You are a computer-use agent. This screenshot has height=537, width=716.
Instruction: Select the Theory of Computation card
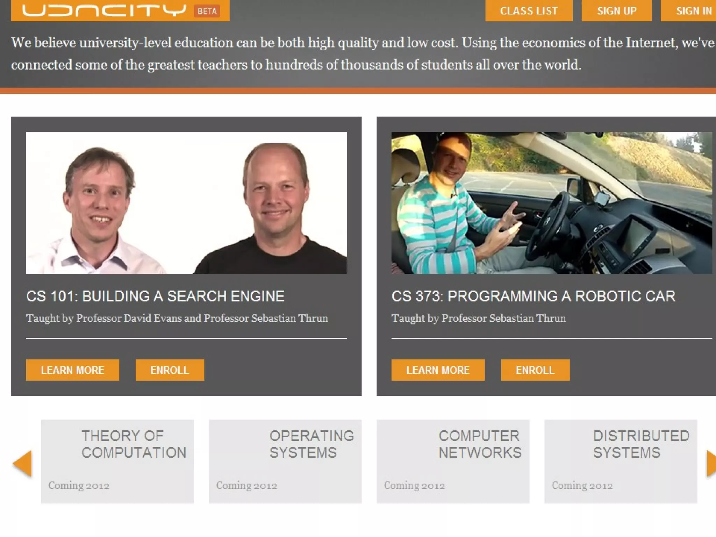pos(117,461)
